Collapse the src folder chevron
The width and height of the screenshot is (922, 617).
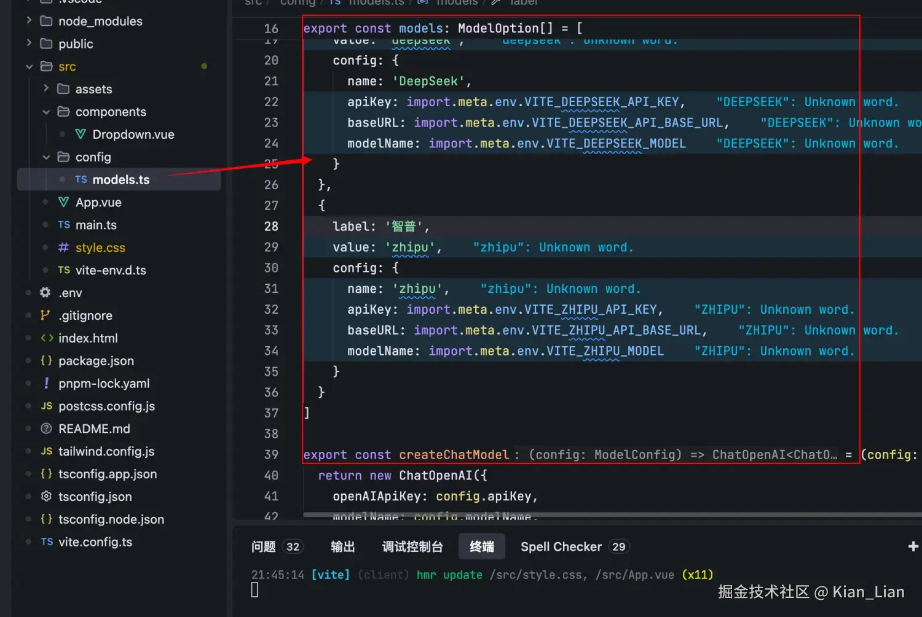[29, 66]
